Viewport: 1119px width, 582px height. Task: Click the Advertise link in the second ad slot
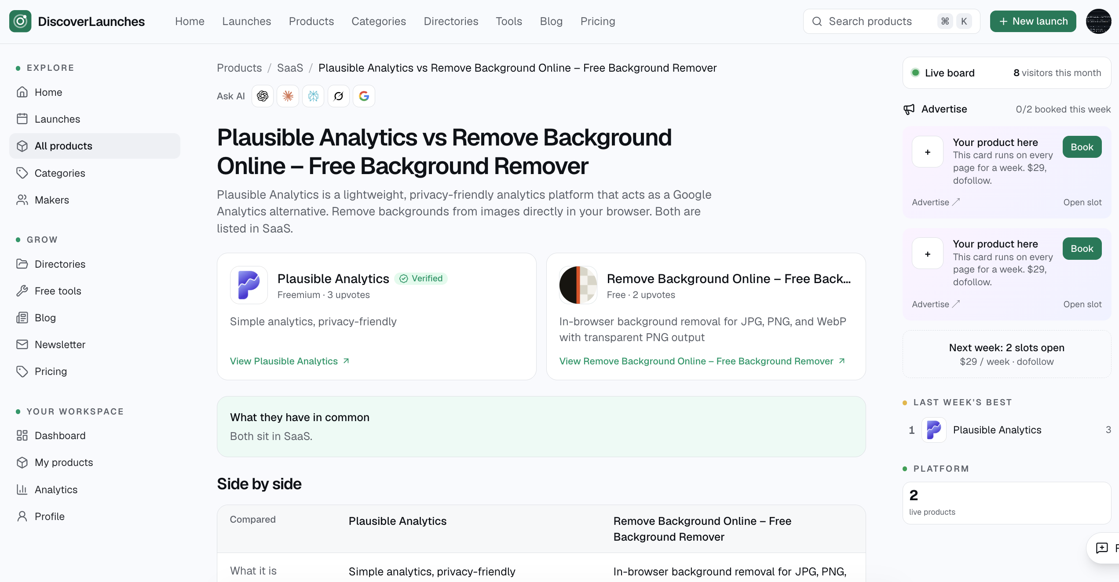click(x=936, y=304)
